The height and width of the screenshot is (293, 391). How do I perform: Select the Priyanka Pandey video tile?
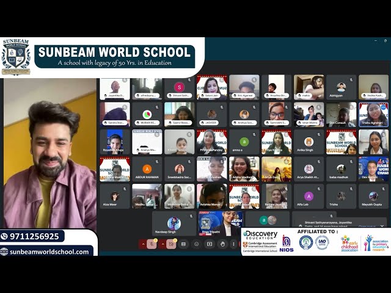click(212, 142)
